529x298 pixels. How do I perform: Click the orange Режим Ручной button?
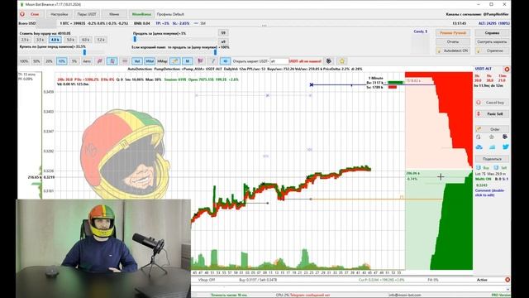(x=453, y=33)
